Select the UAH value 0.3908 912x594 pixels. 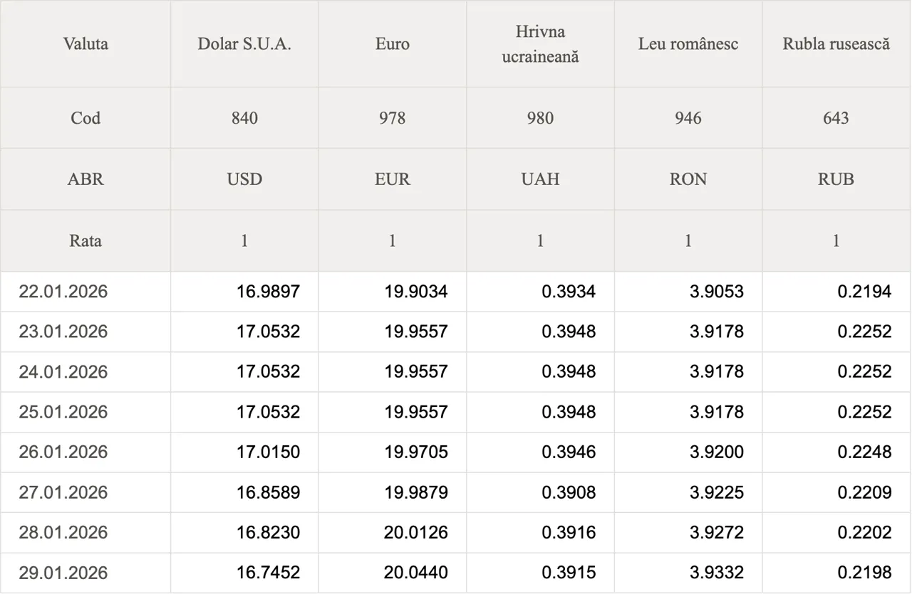(569, 492)
